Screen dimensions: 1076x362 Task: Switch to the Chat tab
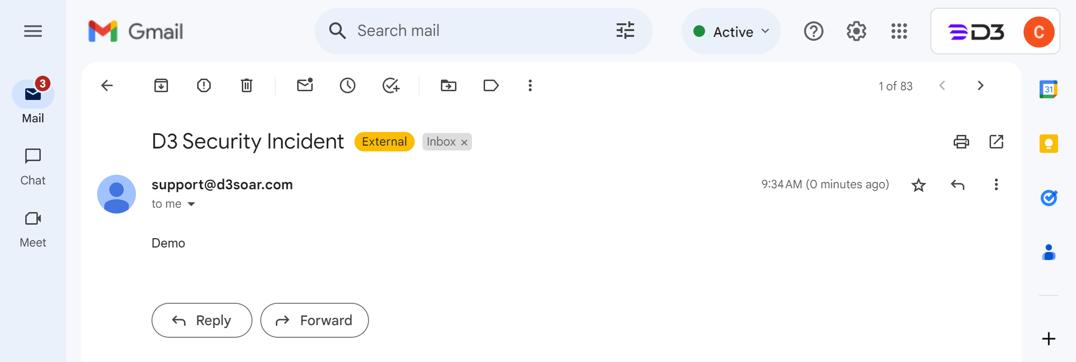33,166
